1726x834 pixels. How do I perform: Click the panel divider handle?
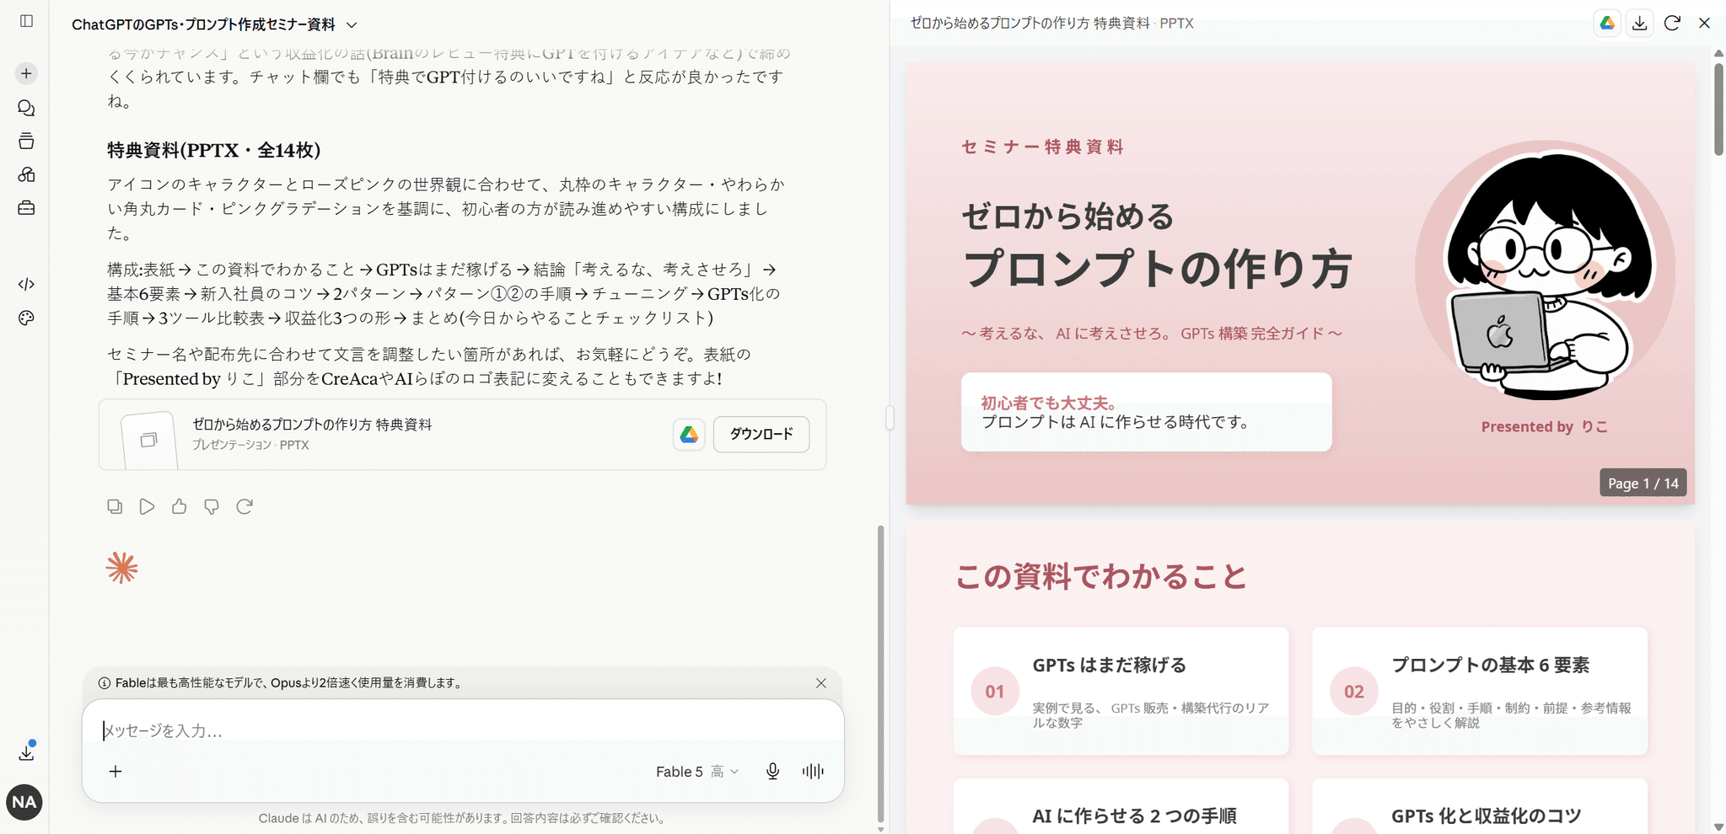[x=890, y=418]
